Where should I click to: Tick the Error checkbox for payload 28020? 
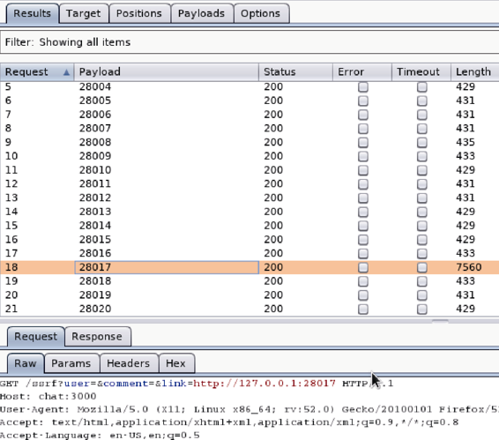(x=363, y=309)
